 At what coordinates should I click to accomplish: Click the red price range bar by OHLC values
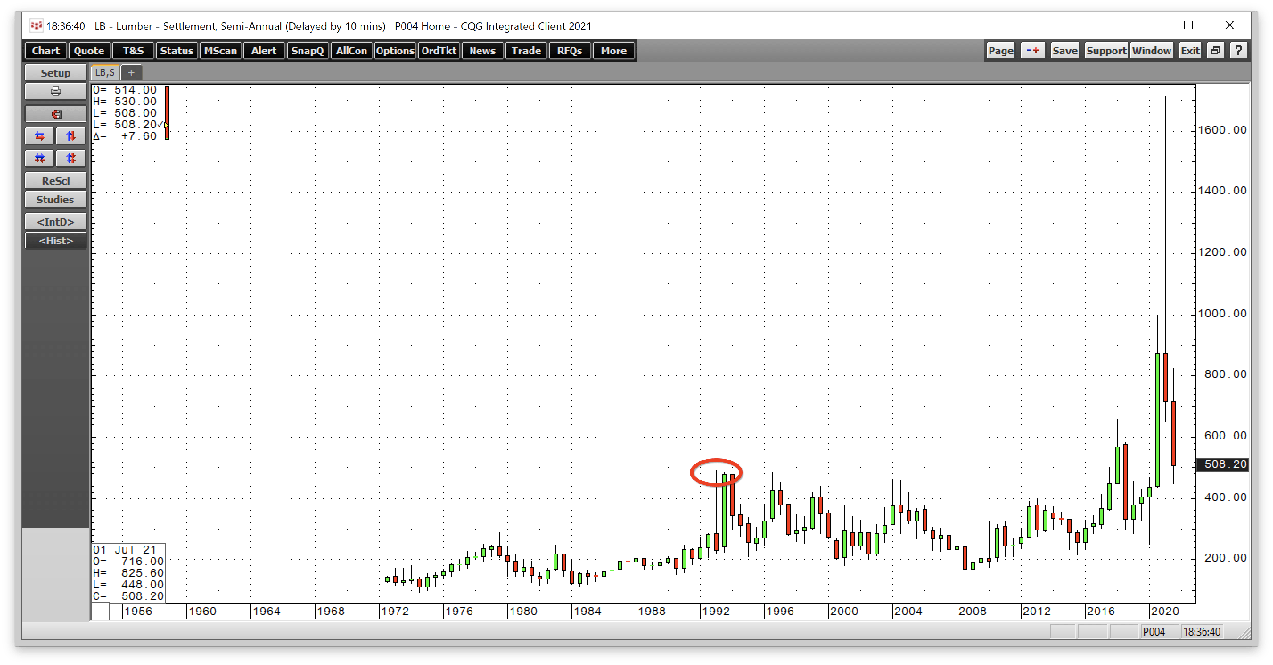[168, 113]
